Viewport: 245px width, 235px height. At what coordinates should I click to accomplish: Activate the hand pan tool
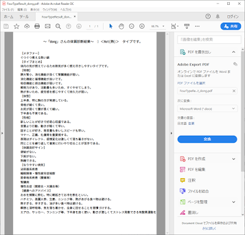pyautogui.click(x=121, y=26)
